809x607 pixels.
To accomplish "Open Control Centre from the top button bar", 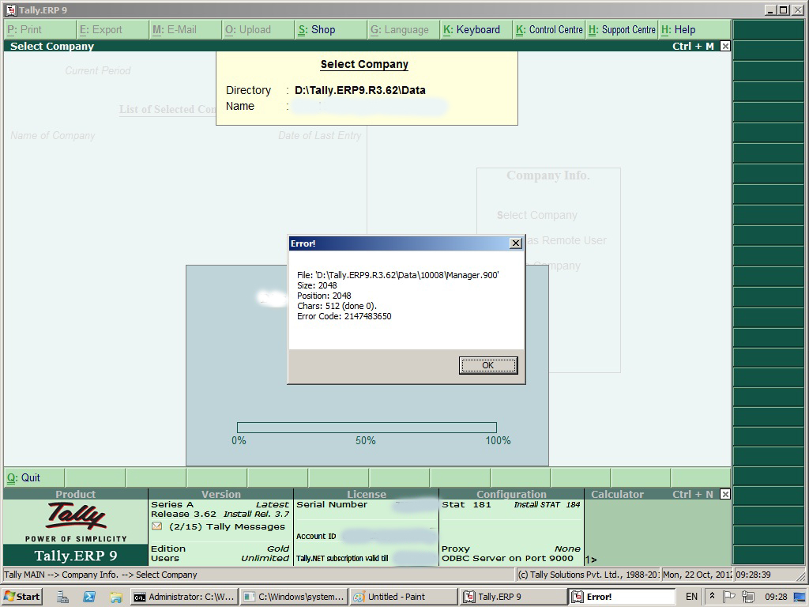I will [549, 29].
